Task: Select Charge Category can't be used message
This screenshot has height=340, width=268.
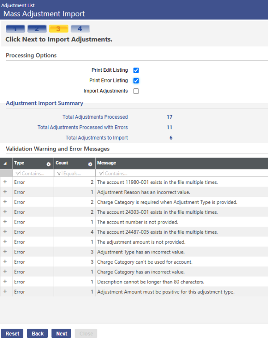Action: click(x=145, y=262)
